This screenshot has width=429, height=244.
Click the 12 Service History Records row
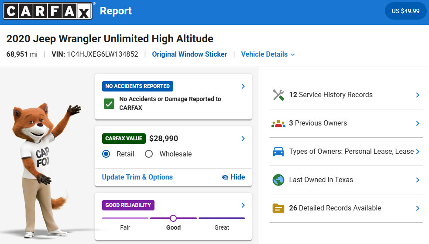pyautogui.click(x=346, y=95)
